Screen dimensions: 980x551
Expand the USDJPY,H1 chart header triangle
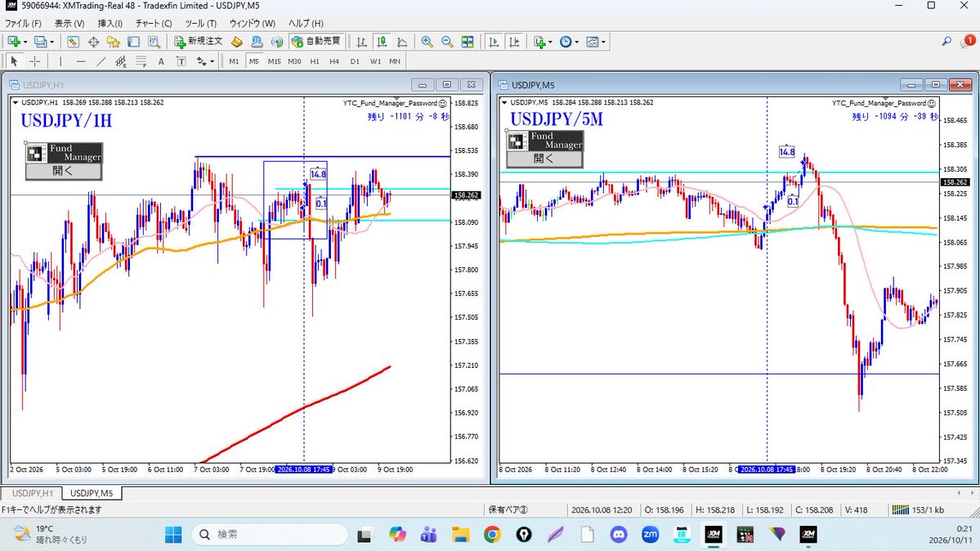pos(16,102)
